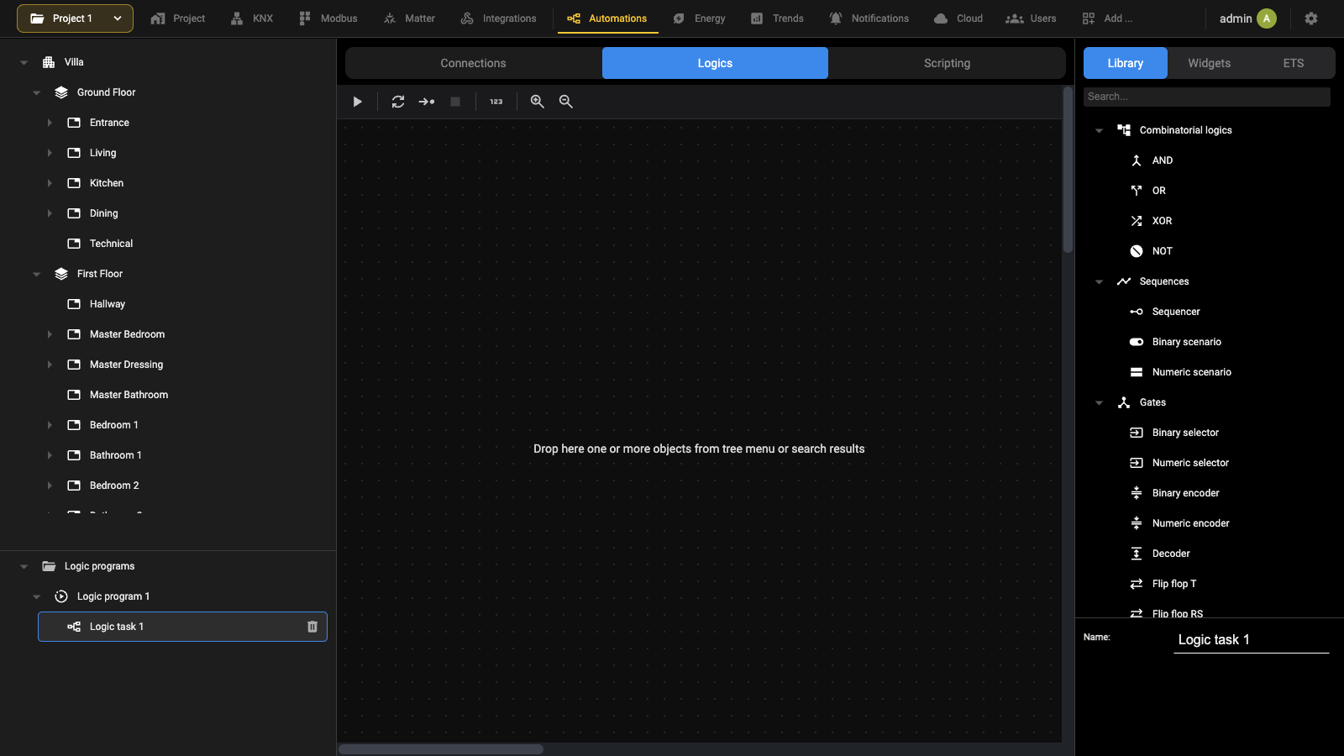The width and height of the screenshot is (1344, 756).
Task: Delete Logic task 1 with trash icon
Action: pyautogui.click(x=312, y=627)
